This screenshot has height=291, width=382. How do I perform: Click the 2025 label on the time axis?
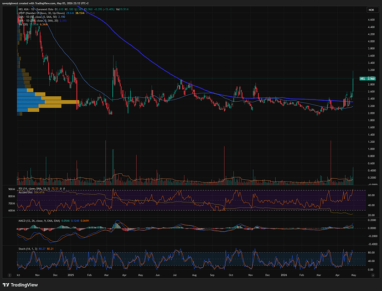71,275
